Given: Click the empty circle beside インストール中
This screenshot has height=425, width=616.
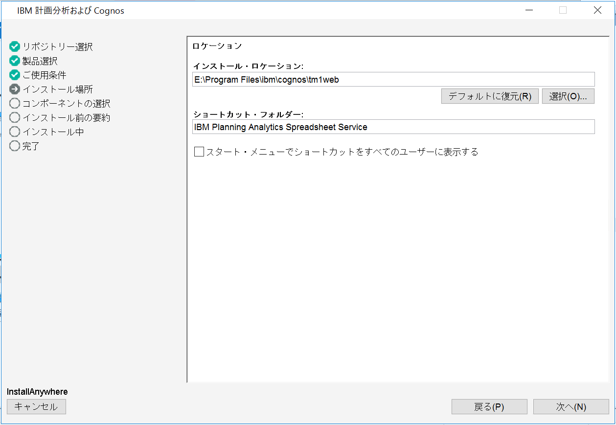Looking at the screenshot, I should (15, 132).
